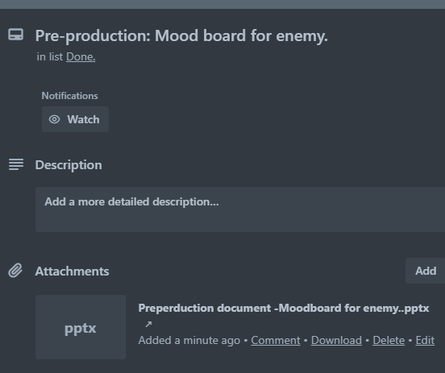
Task: Click the eye icon in Watch button
Action: (54, 119)
